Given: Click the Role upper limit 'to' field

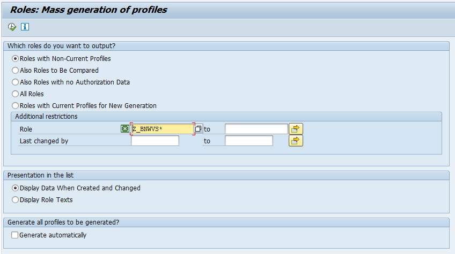Looking at the screenshot, I should pyautogui.click(x=256, y=129).
